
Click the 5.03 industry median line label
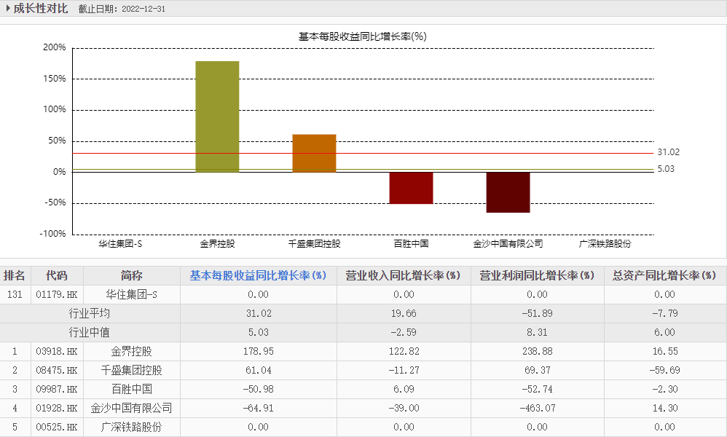point(666,169)
